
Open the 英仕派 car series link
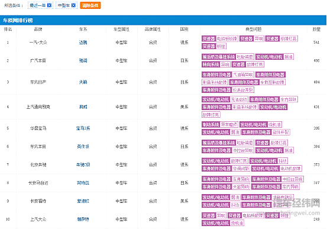83,147
